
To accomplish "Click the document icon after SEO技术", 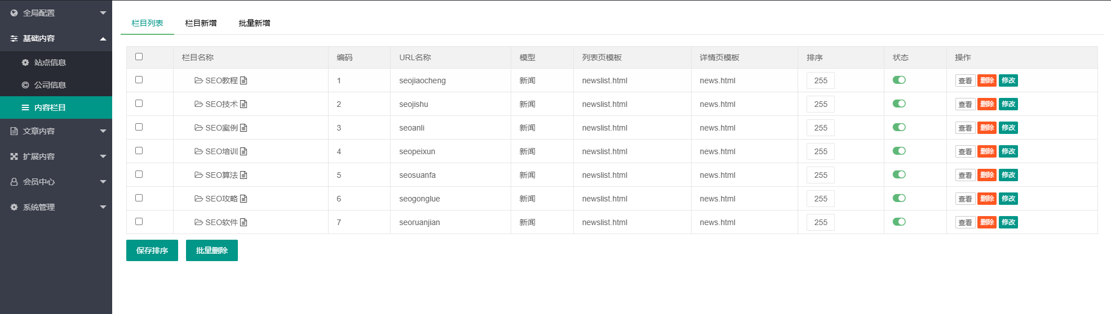I will click(244, 104).
